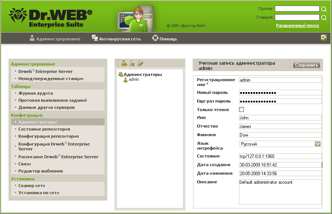Viewport: 332px width, 214px height.
Task: Open Конфигурация репозитория
Action: [x=49, y=136]
